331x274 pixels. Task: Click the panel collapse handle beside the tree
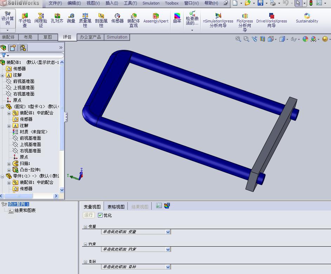tap(66, 117)
